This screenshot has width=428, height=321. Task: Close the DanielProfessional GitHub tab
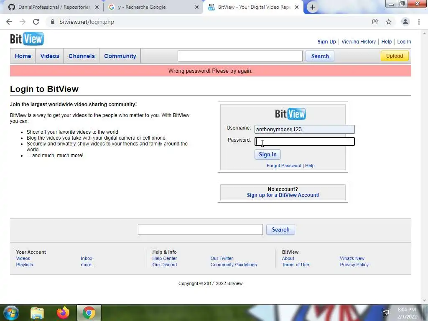[x=97, y=8]
